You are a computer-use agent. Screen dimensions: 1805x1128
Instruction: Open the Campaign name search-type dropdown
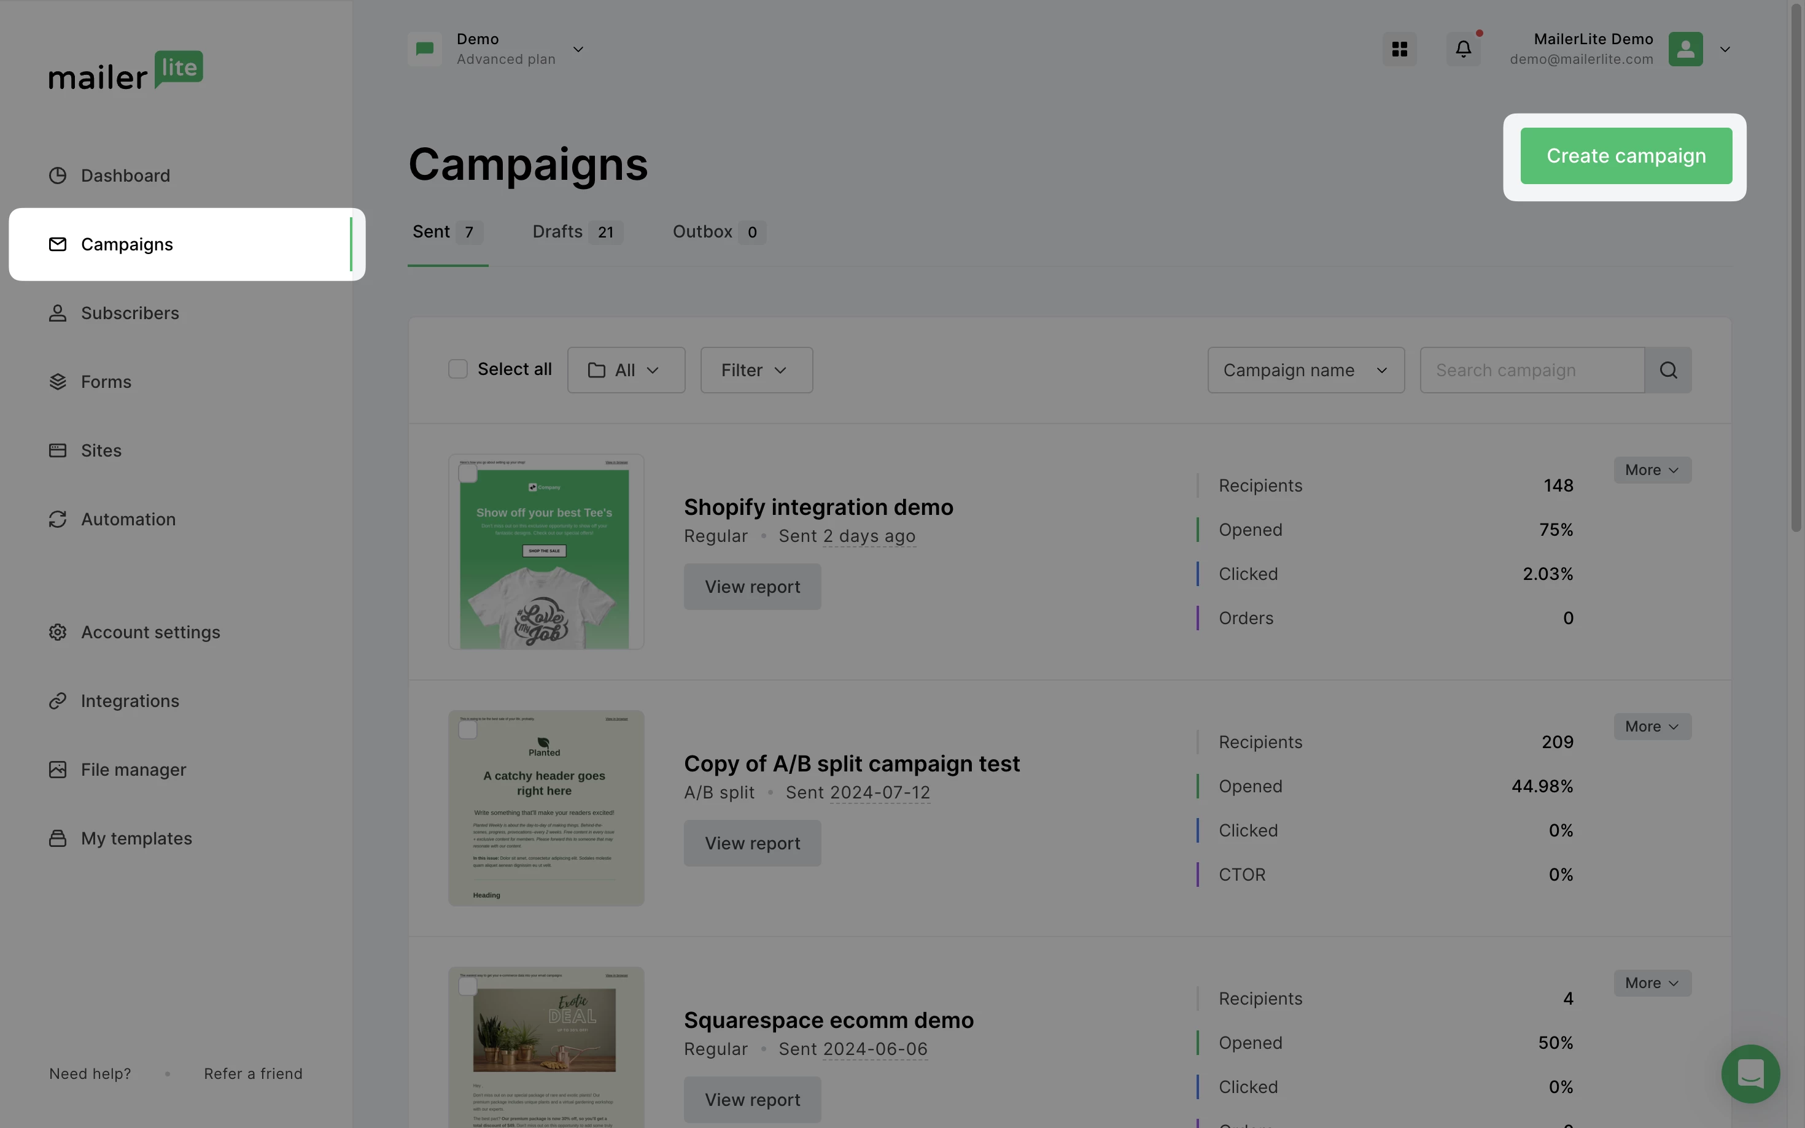pyautogui.click(x=1305, y=370)
